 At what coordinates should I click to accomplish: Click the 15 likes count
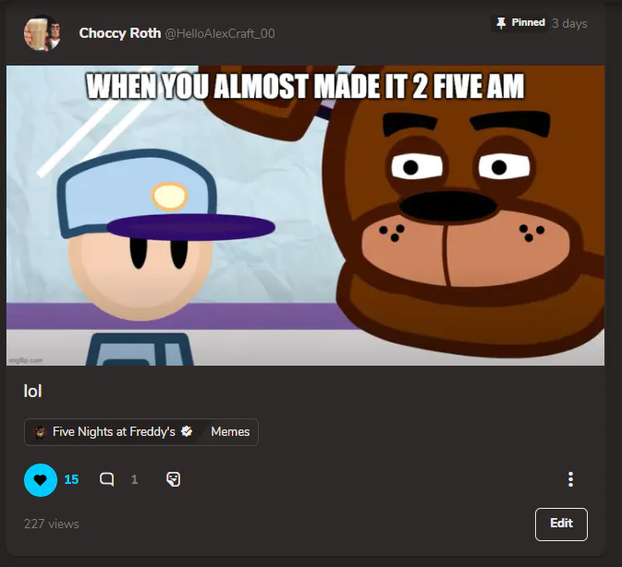pos(71,479)
